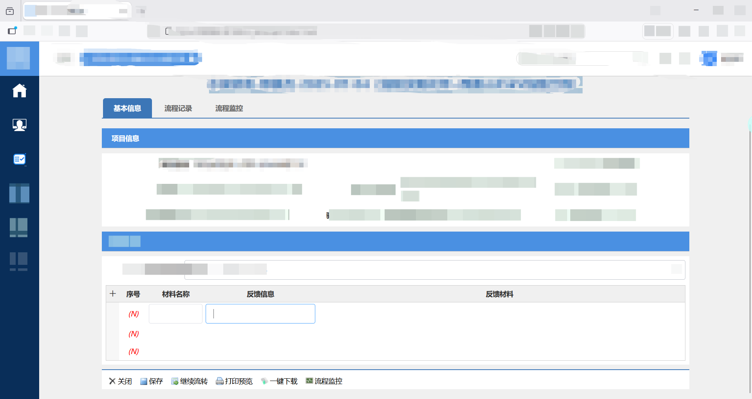Viewport: 752px width, 399px height.
Task: Go to home via sidebar house icon
Action: click(x=19, y=90)
